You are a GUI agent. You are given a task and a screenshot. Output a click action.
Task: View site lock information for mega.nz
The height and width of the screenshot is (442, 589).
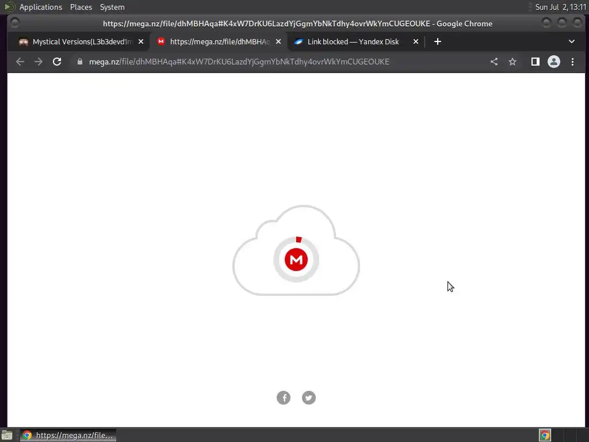79,62
